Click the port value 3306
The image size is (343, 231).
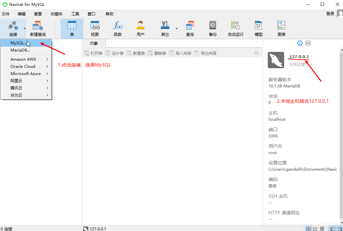273,136
